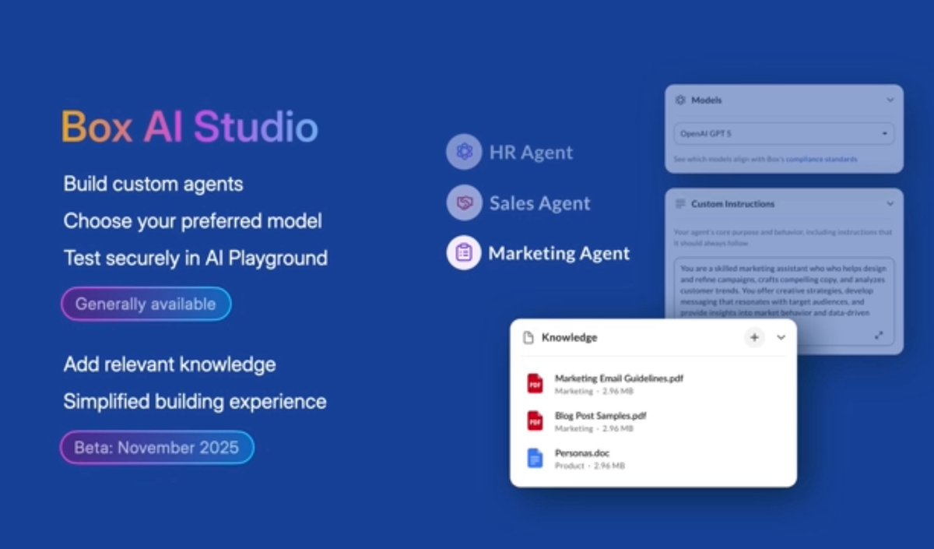Click the Knowledge document icon

(528, 337)
